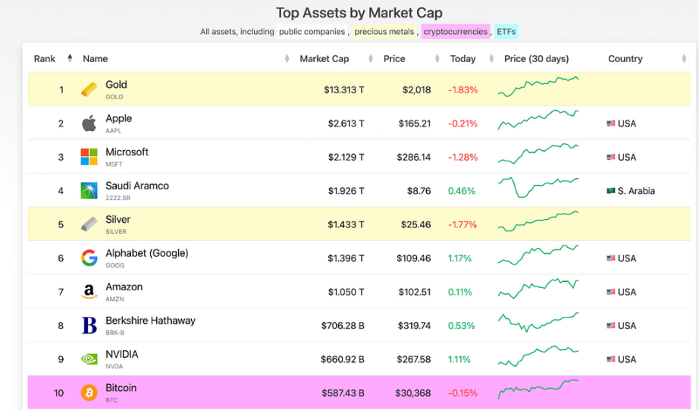Viewport: 699px width, 413px height.
Task: Click the Apple logo icon
Action: point(89,124)
